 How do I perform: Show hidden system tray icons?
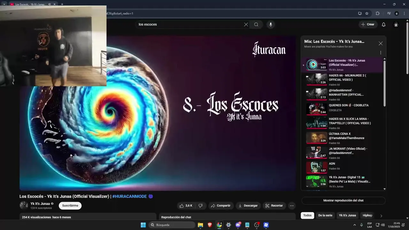point(354,225)
